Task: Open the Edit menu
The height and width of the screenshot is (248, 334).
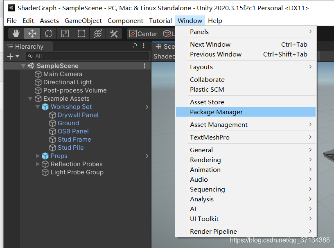Action: point(28,20)
